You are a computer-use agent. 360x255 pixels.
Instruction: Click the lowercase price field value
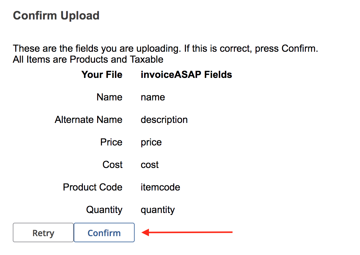coord(151,142)
